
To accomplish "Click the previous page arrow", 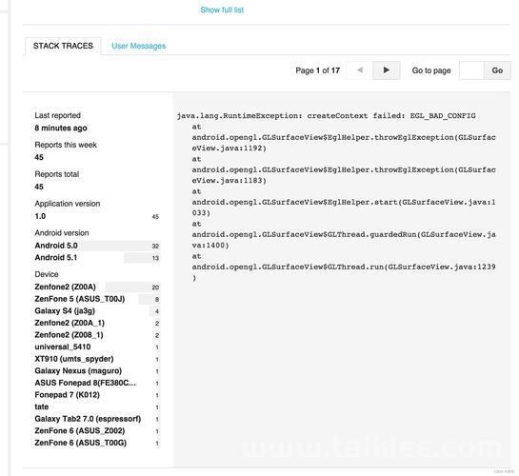I will [359, 70].
